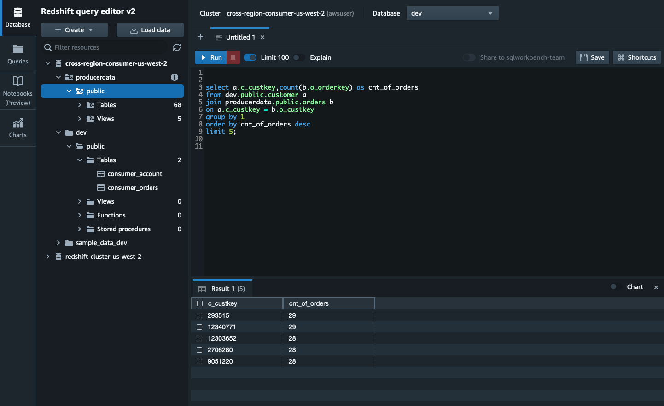Expand the sample_data_dev database node

click(x=58, y=243)
